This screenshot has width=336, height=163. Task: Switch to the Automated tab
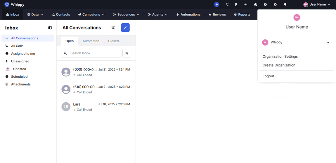point(91,41)
